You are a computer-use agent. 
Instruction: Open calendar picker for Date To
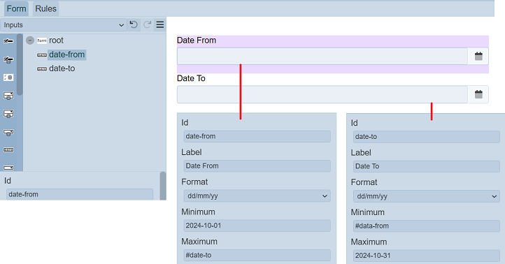(478, 94)
